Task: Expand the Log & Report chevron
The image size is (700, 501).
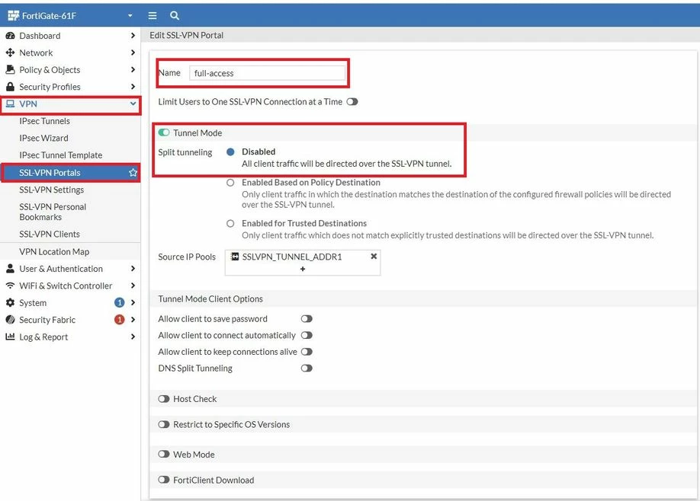Action: click(x=133, y=337)
